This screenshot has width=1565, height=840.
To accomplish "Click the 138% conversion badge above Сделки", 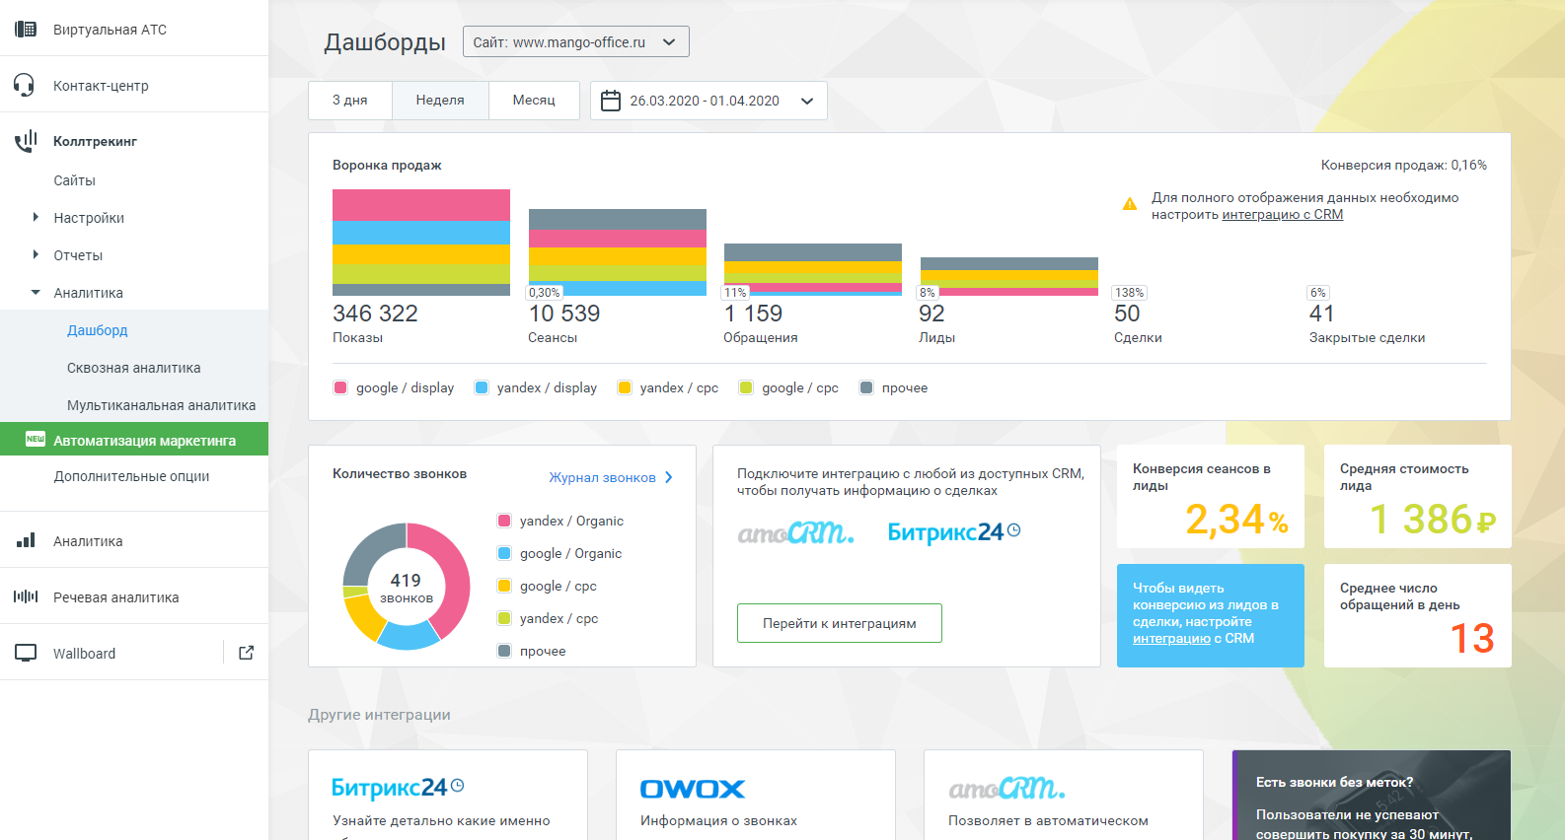I will tap(1129, 293).
